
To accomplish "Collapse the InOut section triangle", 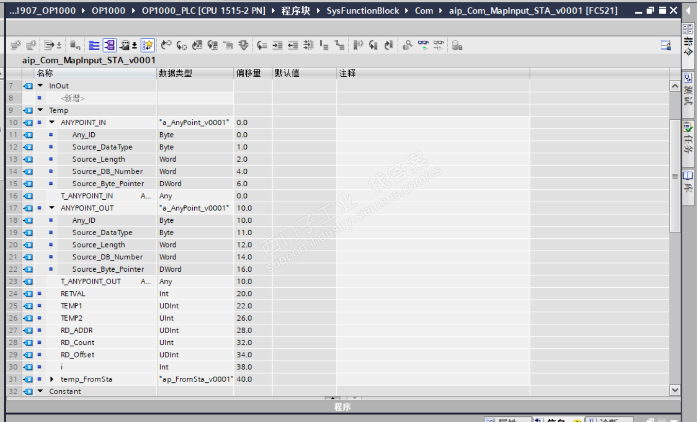I will (x=41, y=85).
